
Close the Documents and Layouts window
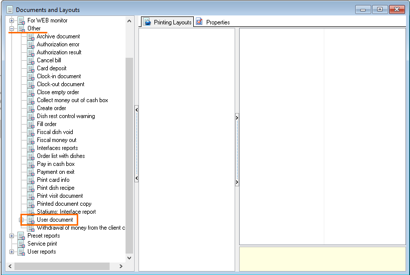[x=397, y=9]
